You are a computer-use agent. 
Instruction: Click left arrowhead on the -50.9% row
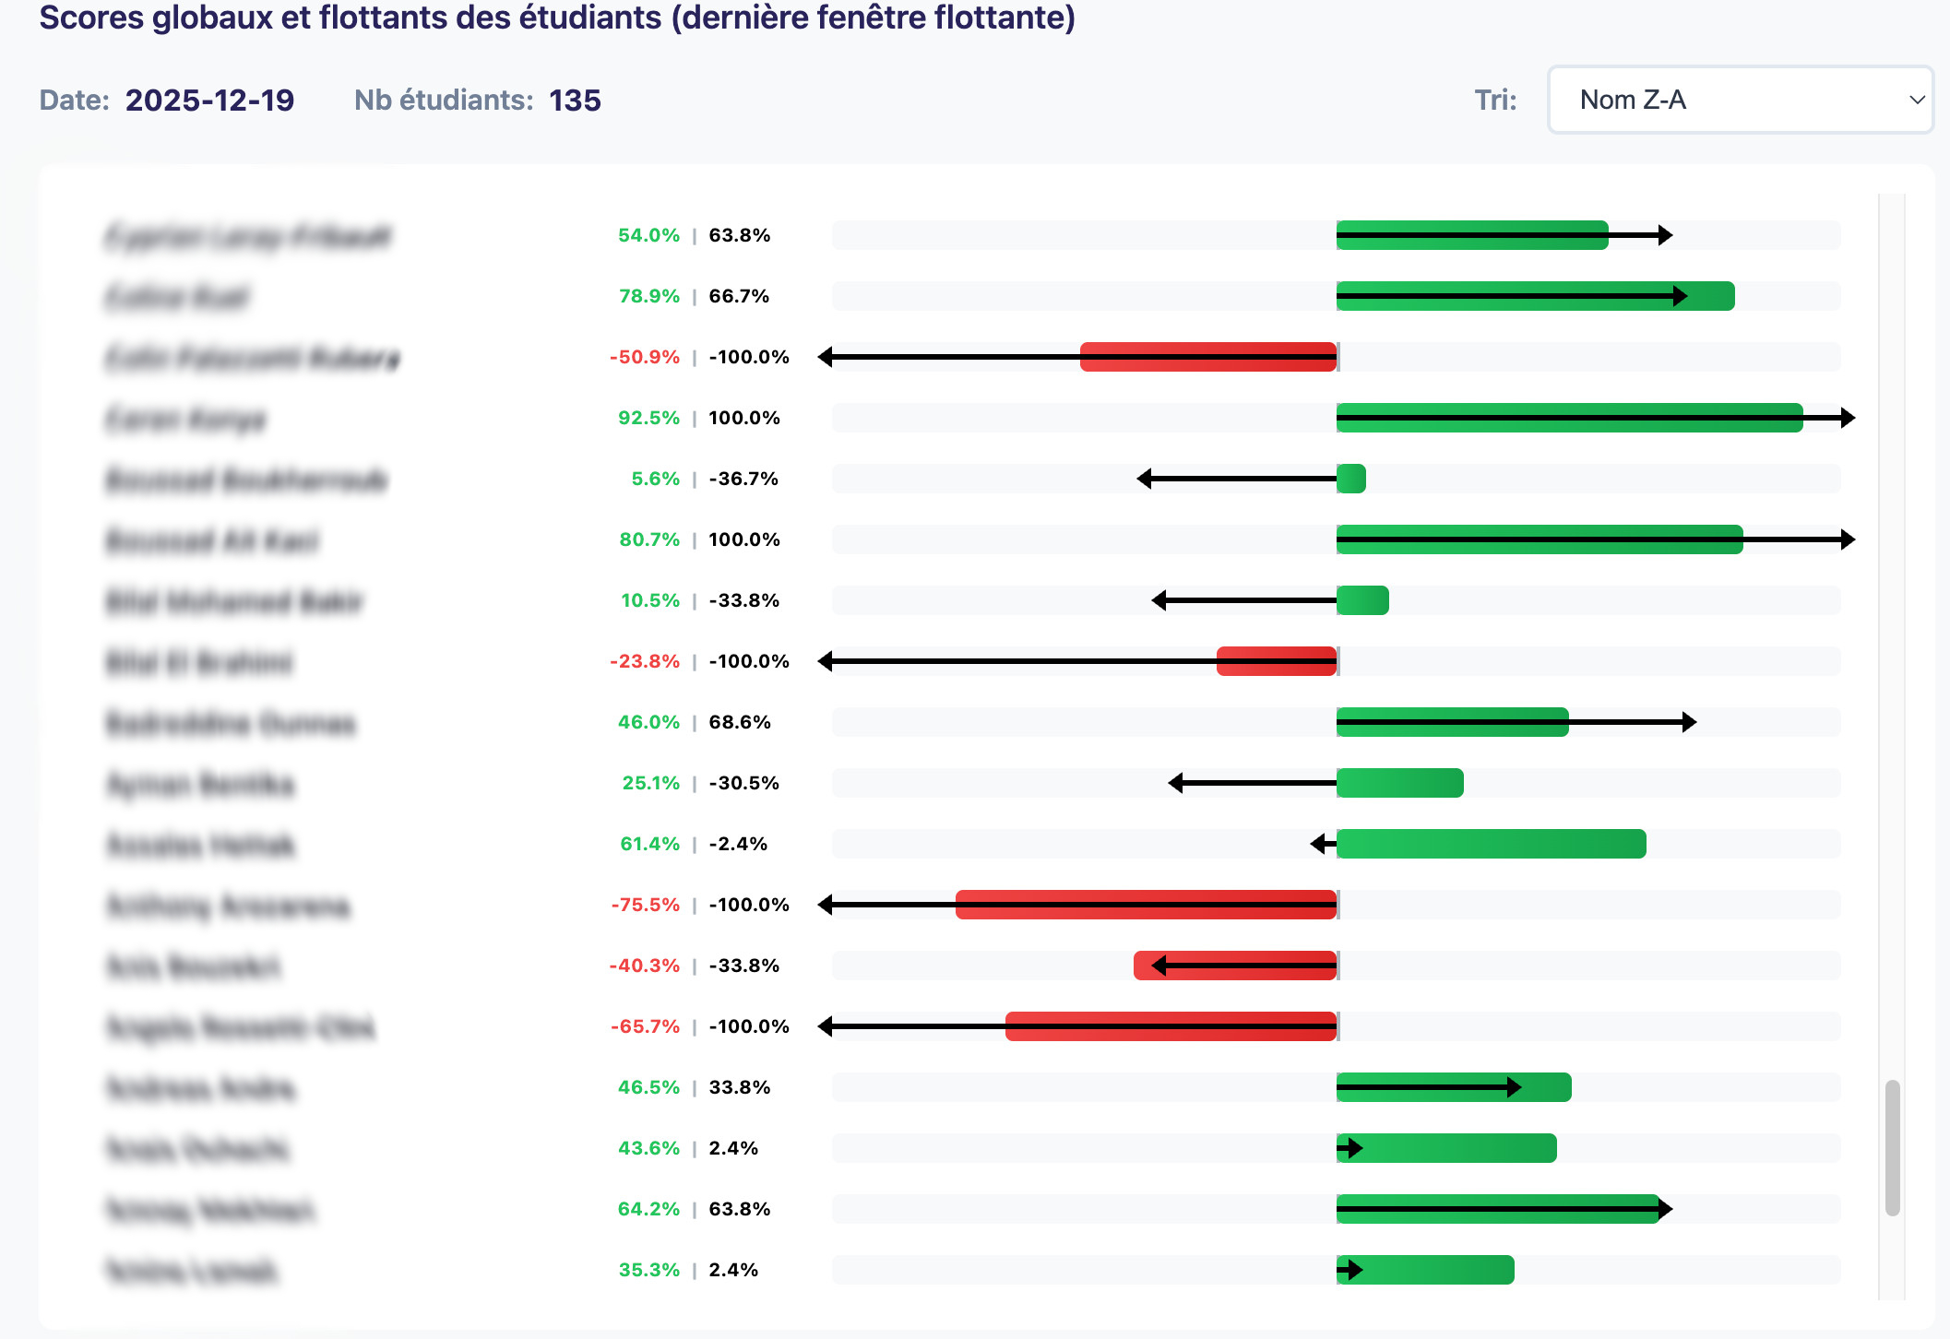click(826, 357)
